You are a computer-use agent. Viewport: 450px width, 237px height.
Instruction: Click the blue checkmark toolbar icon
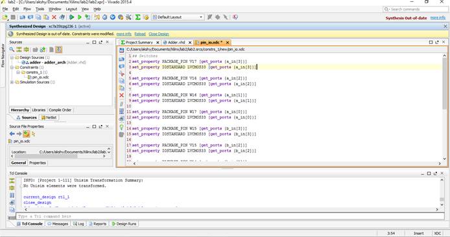[x=113, y=17]
